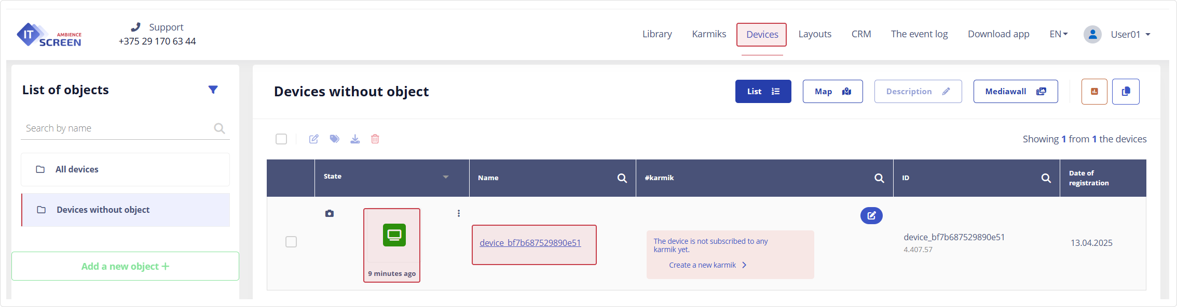Open the State column sort dropdown arrow

(445, 177)
